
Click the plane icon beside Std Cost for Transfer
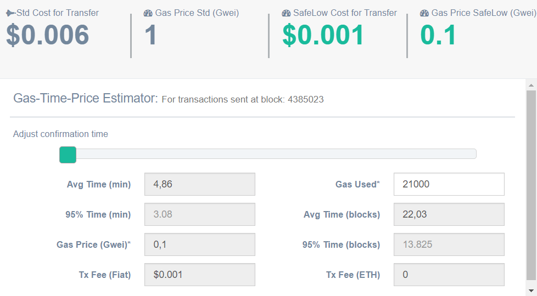click(11, 13)
